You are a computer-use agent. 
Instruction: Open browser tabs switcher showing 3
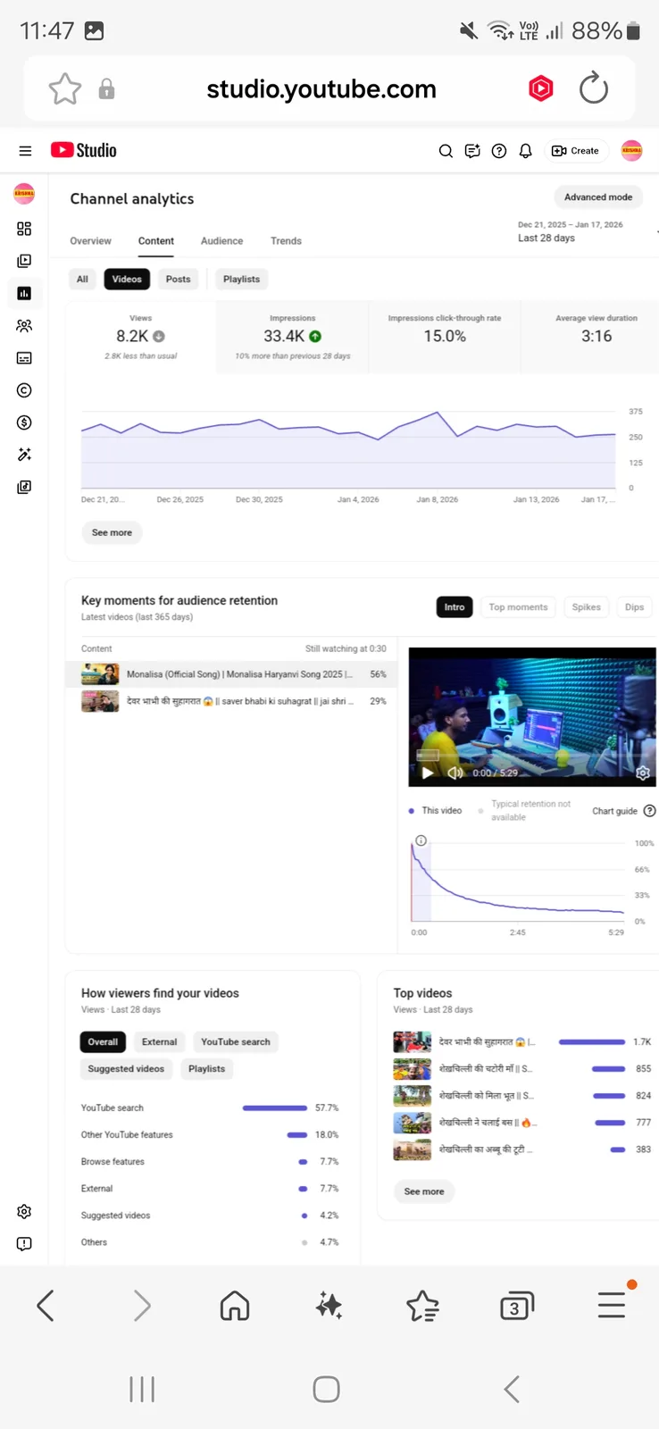[516, 1307]
